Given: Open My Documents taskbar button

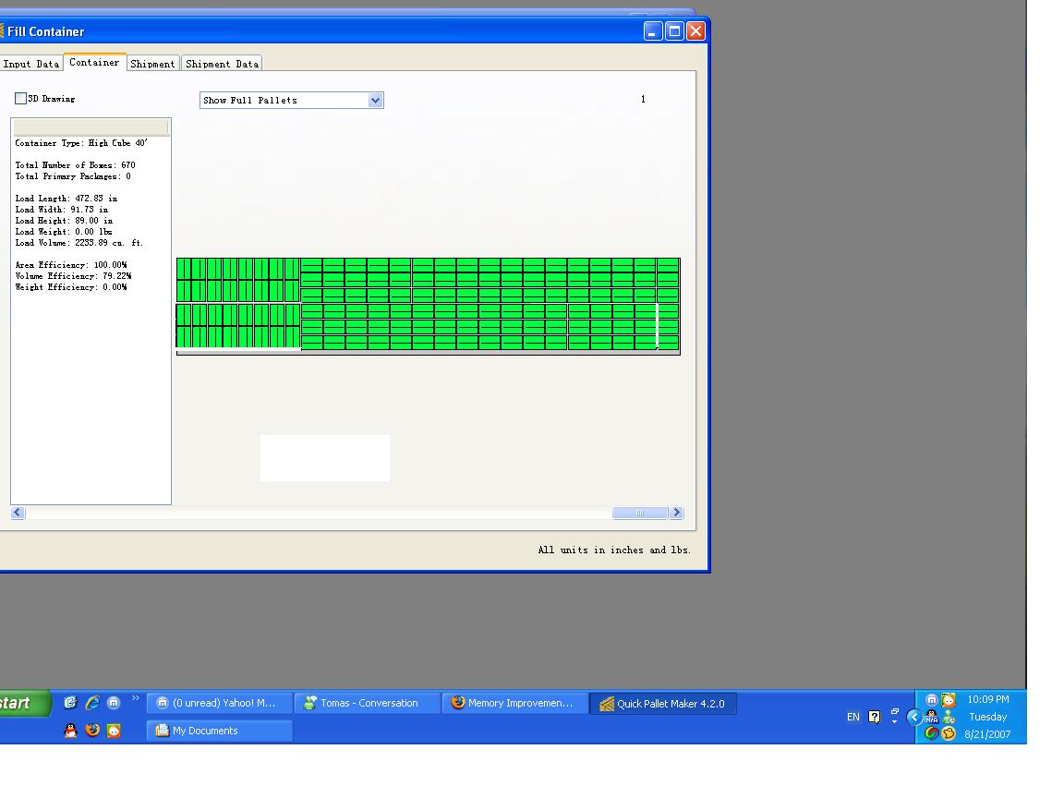Looking at the screenshot, I should coord(220,731).
